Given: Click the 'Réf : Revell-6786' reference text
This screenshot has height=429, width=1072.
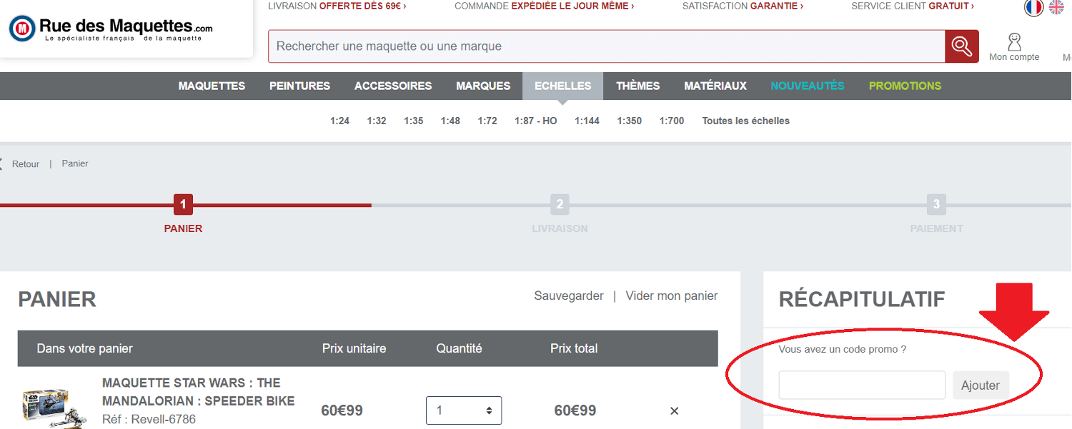Looking at the screenshot, I should pyautogui.click(x=149, y=420).
